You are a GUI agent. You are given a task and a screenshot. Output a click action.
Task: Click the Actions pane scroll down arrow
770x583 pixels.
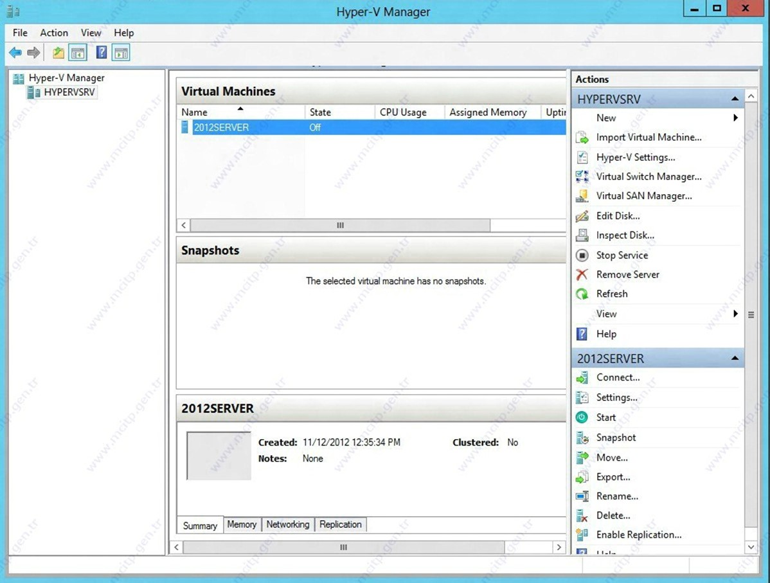pyautogui.click(x=751, y=546)
